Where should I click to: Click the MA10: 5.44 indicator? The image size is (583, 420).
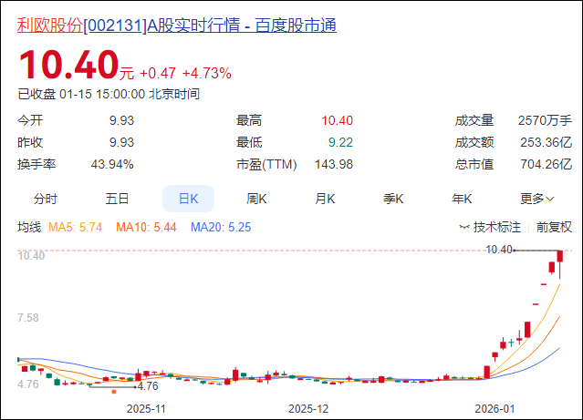tap(146, 227)
